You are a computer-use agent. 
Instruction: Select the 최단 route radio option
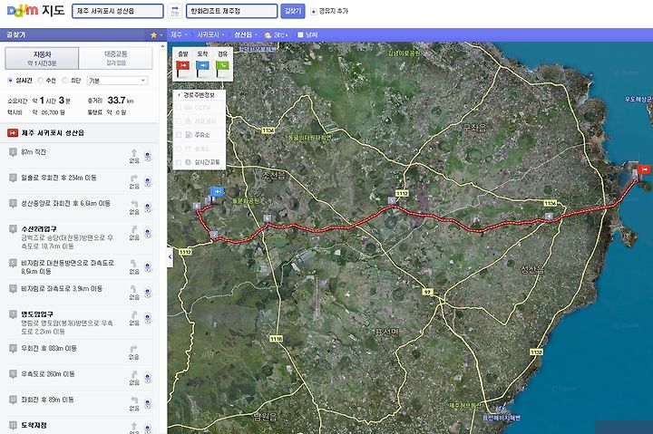[x=65, y=81]
